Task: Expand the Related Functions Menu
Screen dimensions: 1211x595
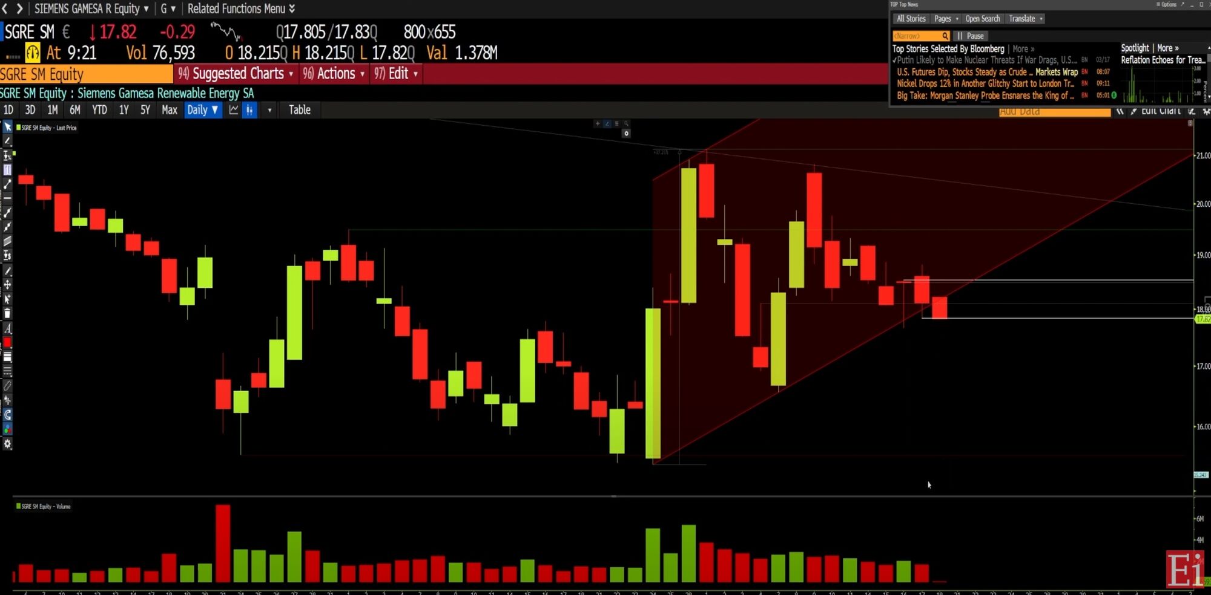Action: (241, 8)
